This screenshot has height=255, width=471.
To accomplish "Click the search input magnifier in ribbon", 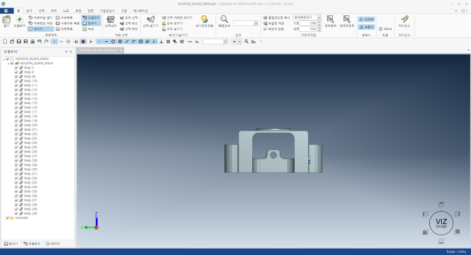I will tap(256, 23).
